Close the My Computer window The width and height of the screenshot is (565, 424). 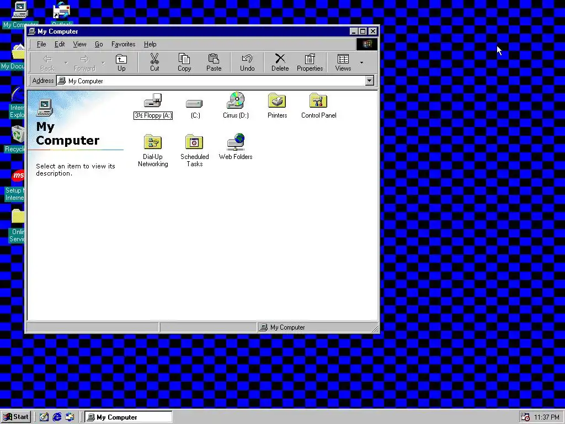point(373,31)
